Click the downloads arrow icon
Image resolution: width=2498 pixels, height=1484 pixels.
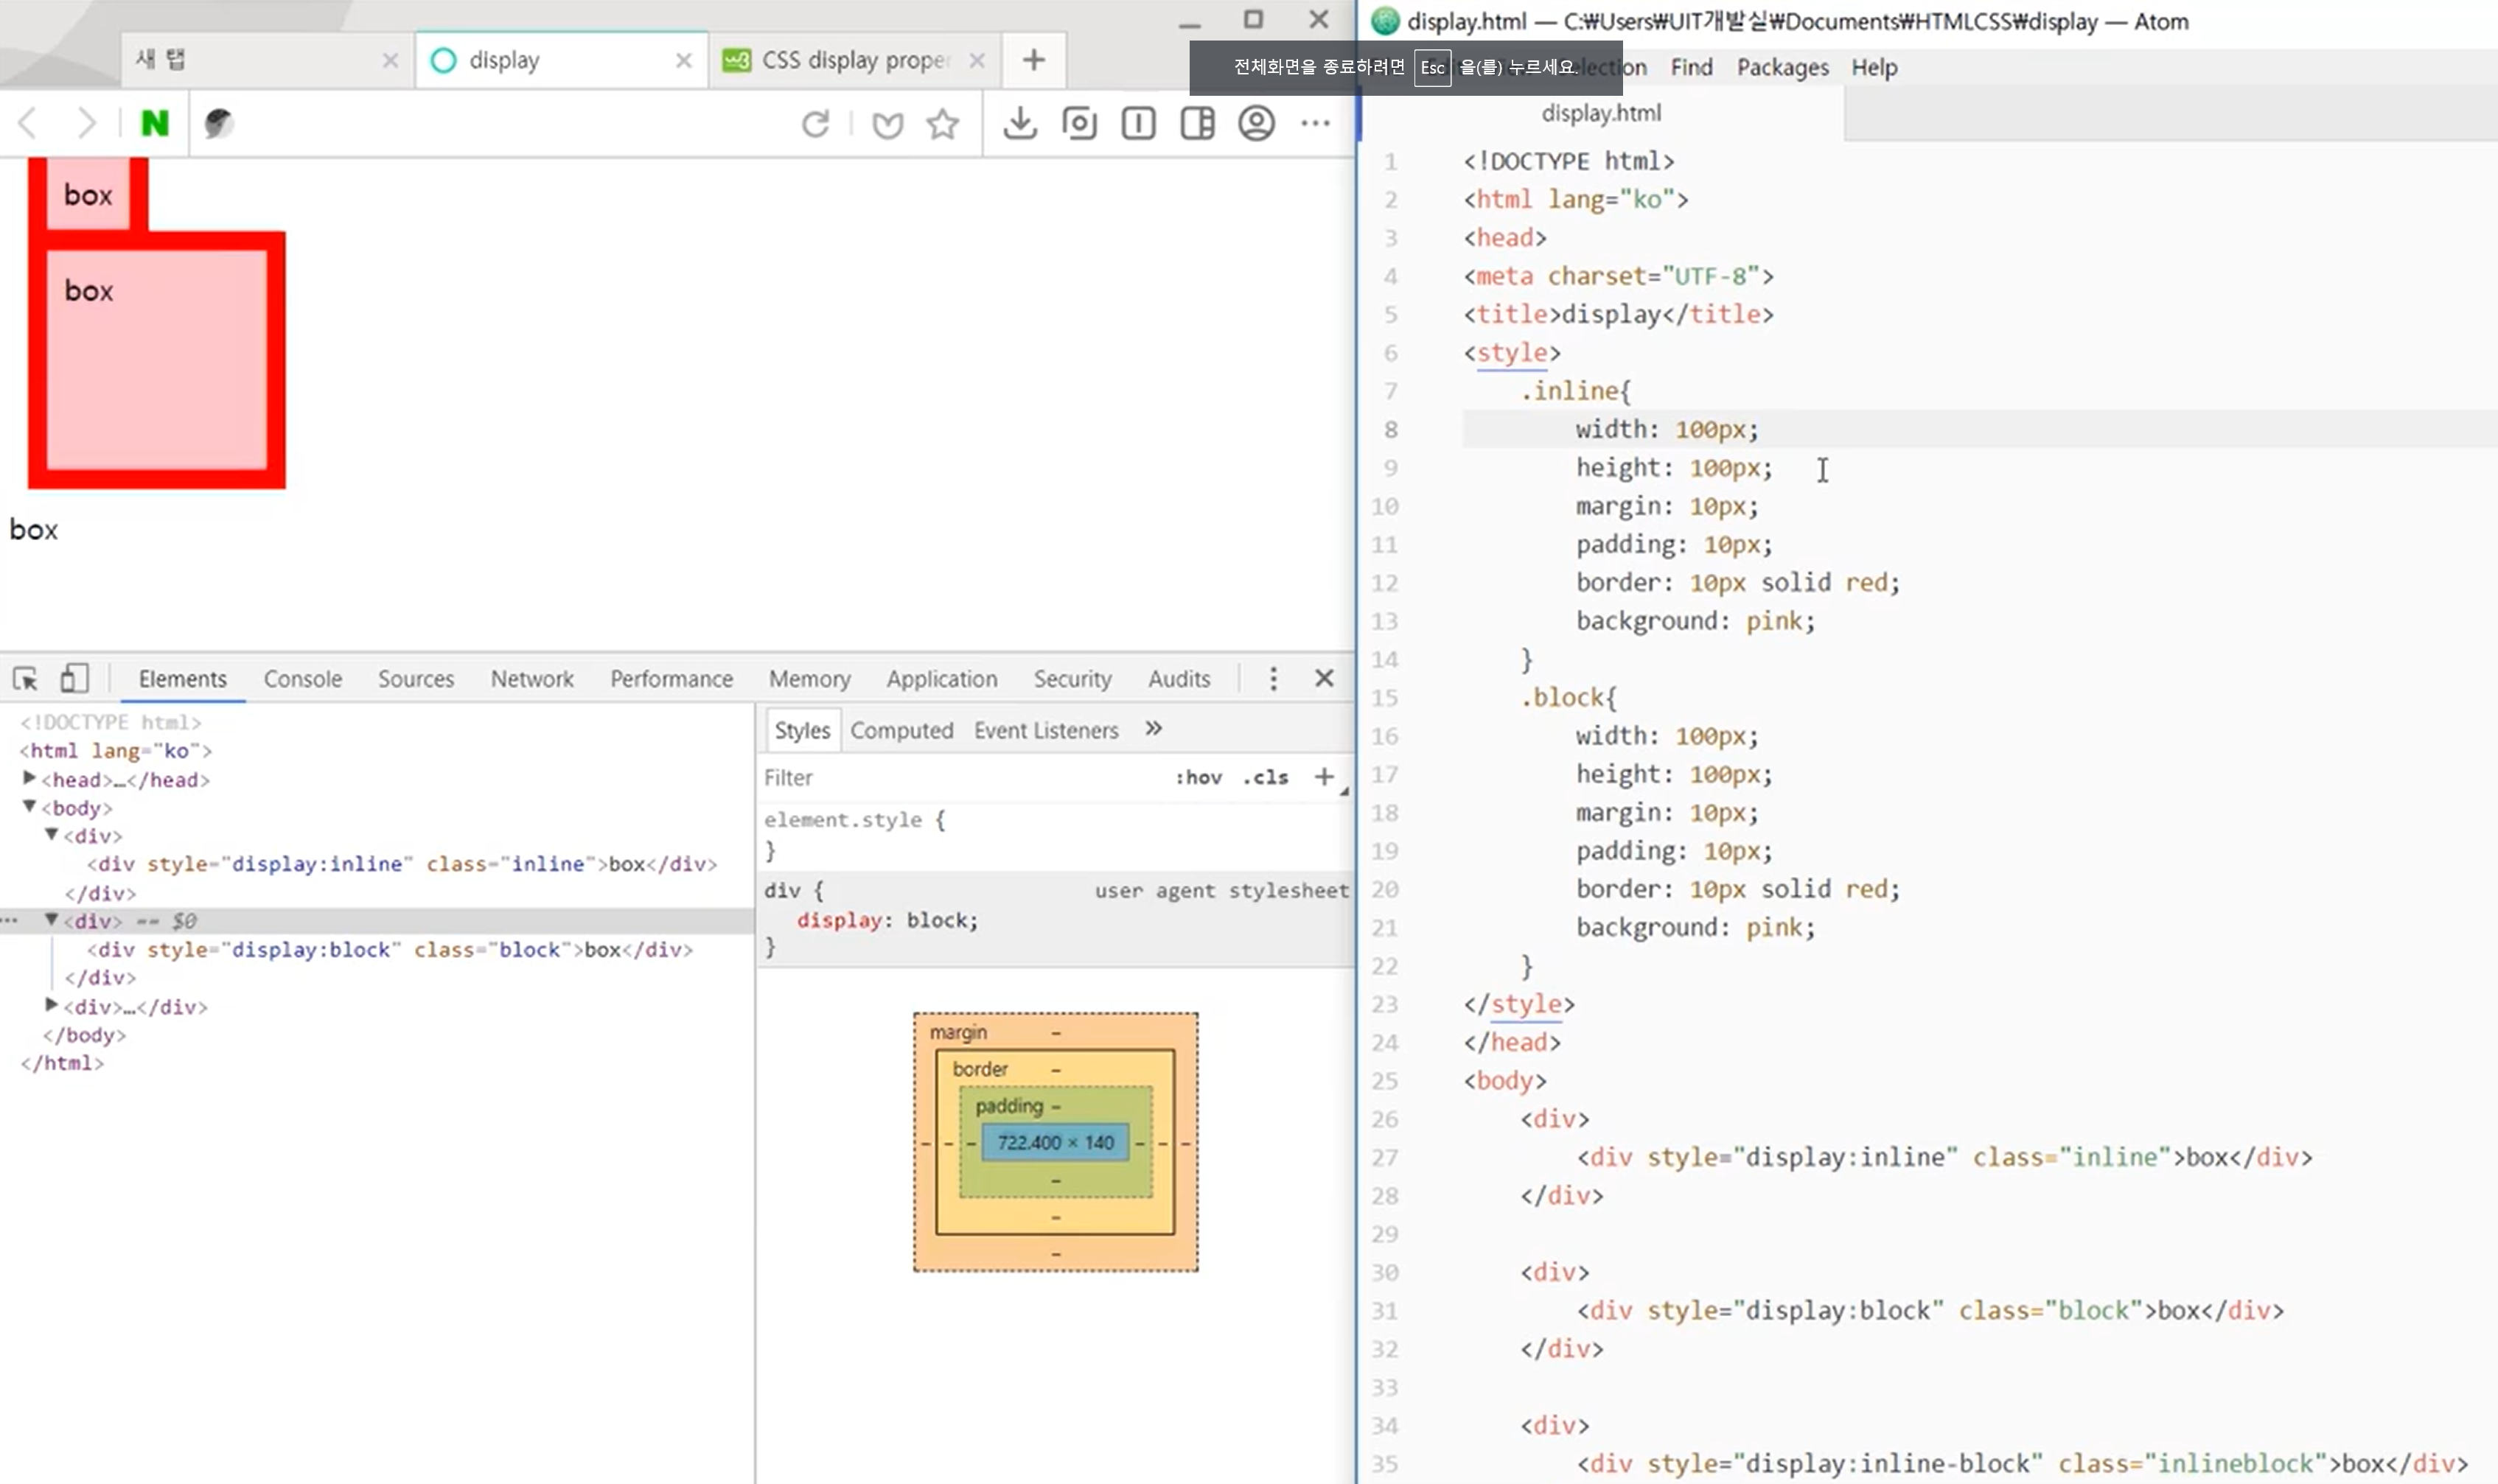coord(1019,123)
